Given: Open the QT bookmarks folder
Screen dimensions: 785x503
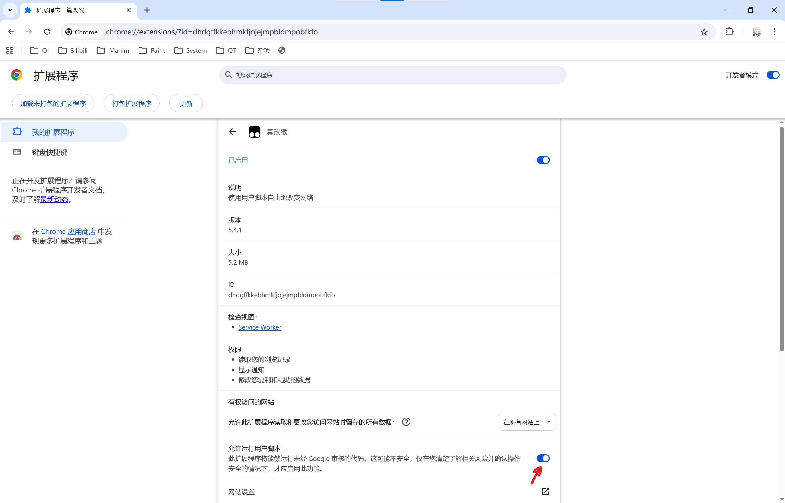Looking at the screenshot, I should (x=226, y=50).
